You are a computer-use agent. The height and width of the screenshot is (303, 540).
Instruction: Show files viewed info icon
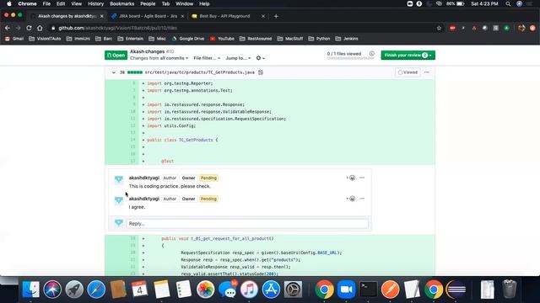tap(371, 54)
